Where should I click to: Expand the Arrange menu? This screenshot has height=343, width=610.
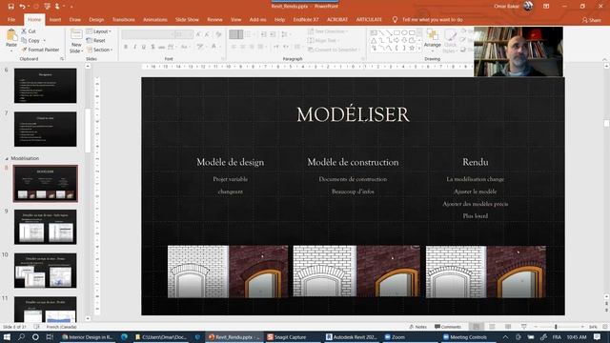coord(432,40)
